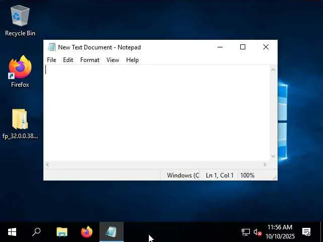This screenshot has height=242, width=323.
Task: Click the muted volume tray icon
Action: point(257,232)
